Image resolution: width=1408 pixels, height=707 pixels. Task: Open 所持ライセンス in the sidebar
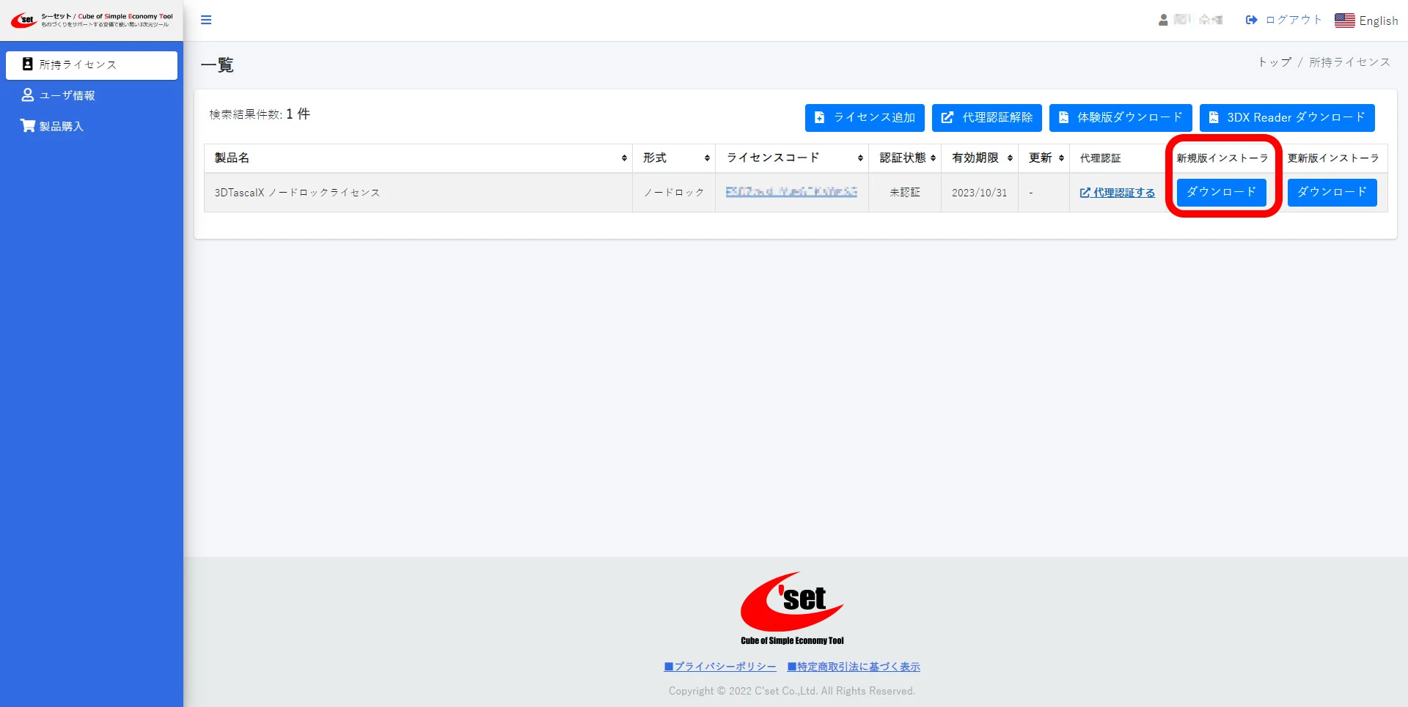pyautogui.click(x=92, y=65)
